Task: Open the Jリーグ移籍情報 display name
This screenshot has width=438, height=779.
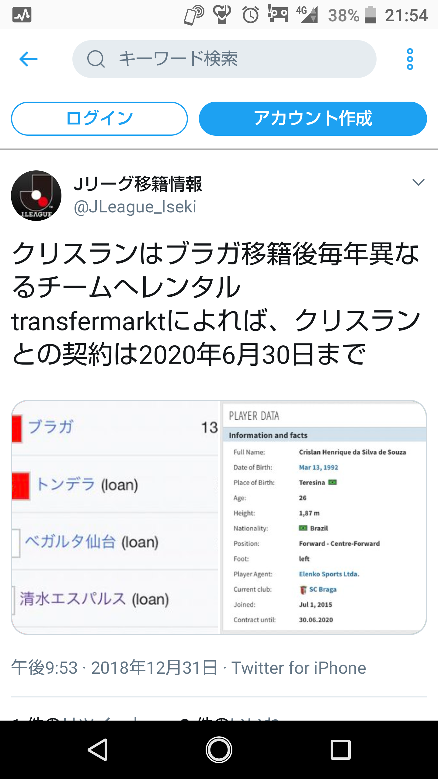Action: (x=138, y=184)
